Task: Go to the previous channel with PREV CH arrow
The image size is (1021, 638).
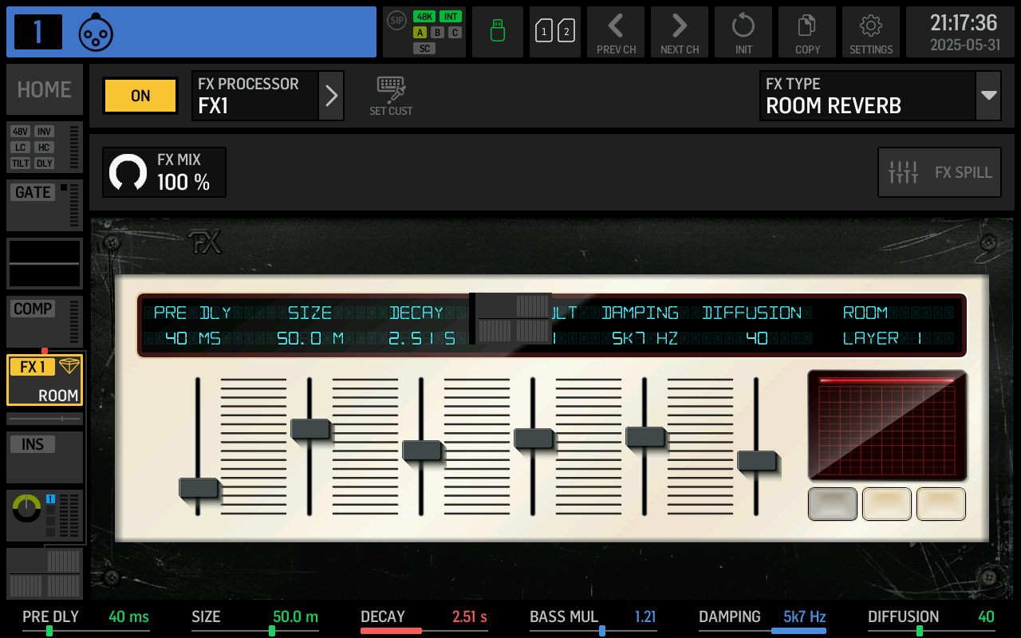Action: tap(615, 32)
